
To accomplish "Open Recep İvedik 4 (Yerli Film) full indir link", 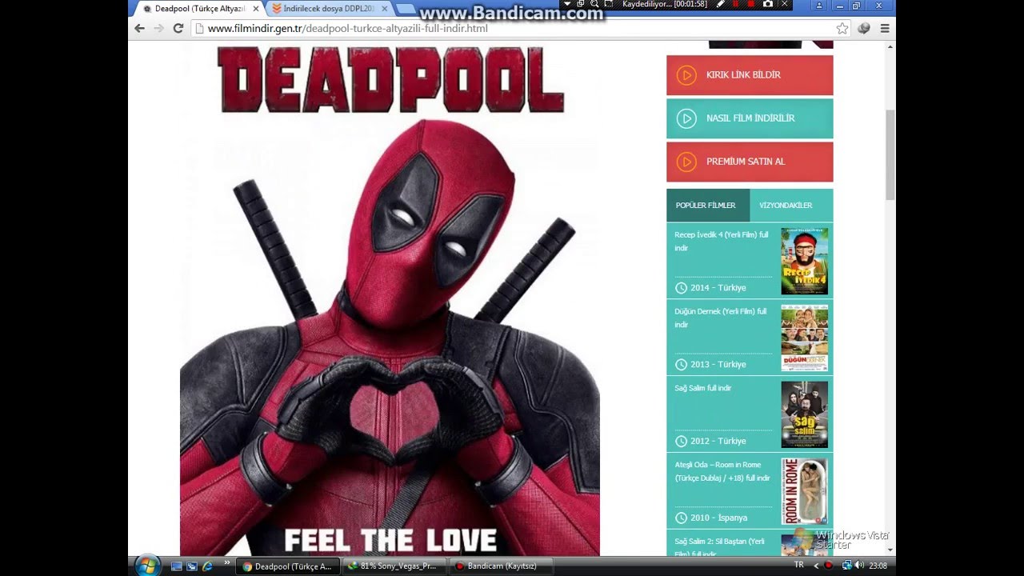I will tap(722, 242).
